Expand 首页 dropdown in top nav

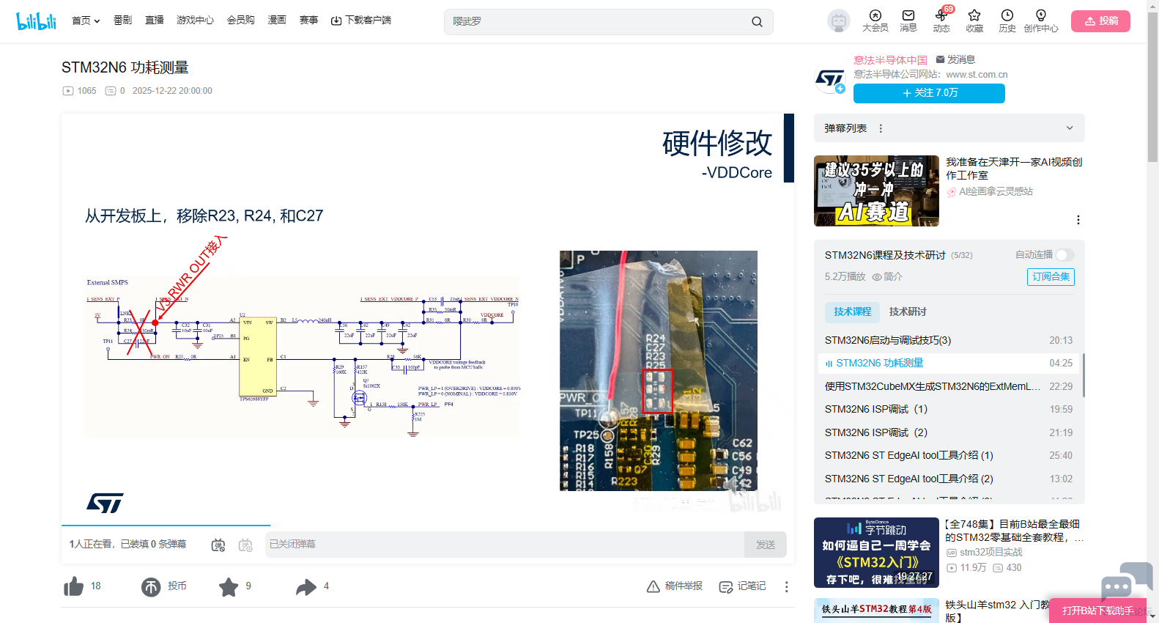86,21
